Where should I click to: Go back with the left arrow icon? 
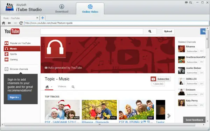click(9, 23)
